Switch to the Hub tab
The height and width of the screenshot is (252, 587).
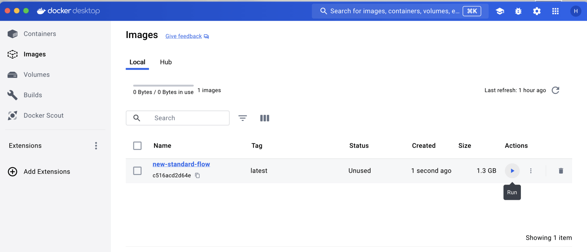[166, 62]
